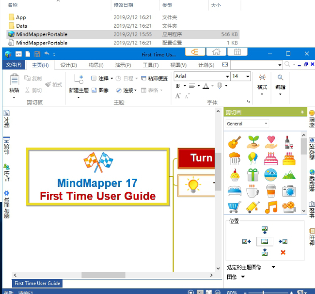315x294 pixels.
Task: Place image above text position icon
Action: pos(265,230)
